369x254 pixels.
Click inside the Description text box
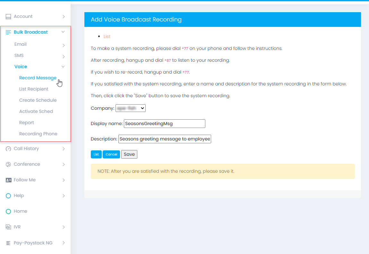click(x=165, y=139)
